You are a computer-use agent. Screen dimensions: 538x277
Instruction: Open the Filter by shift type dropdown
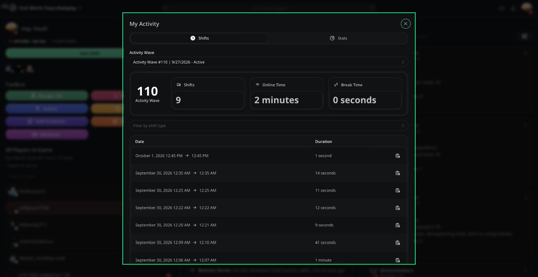coord(268,126)
